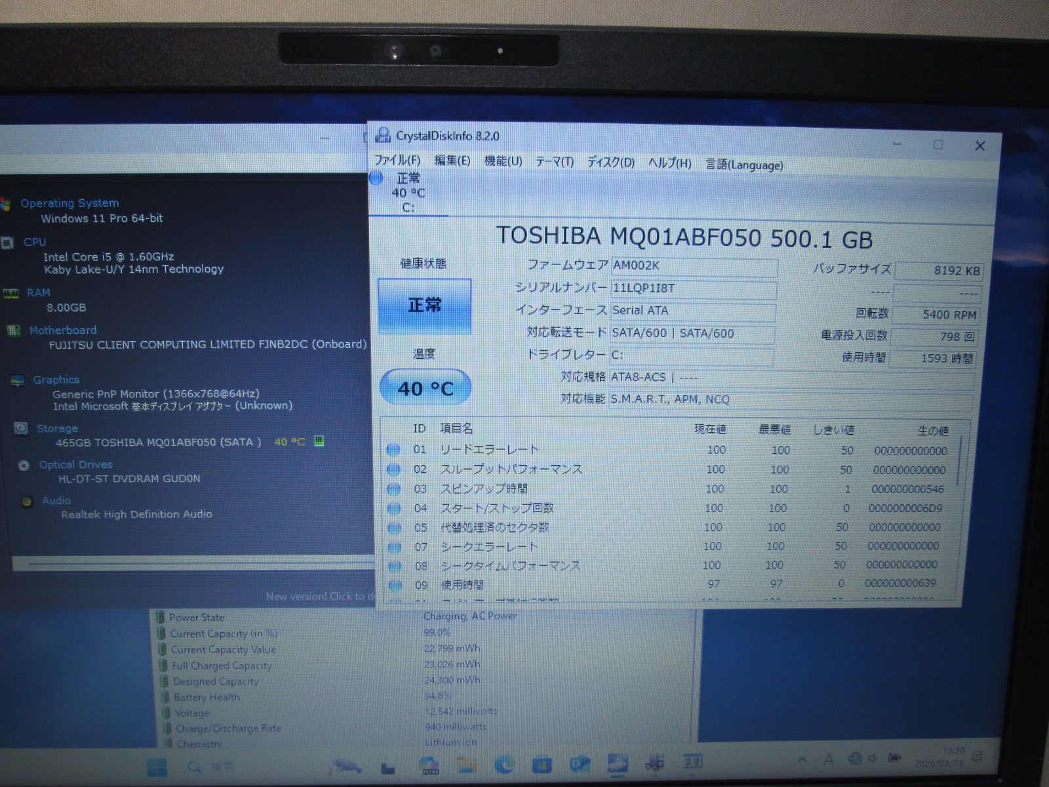Click the Windows Start button
This screenshot has height=787, width=1049.
click(x=157, y=767)
